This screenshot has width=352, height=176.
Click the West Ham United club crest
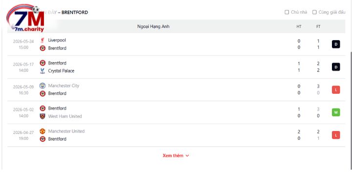[43, 116]
